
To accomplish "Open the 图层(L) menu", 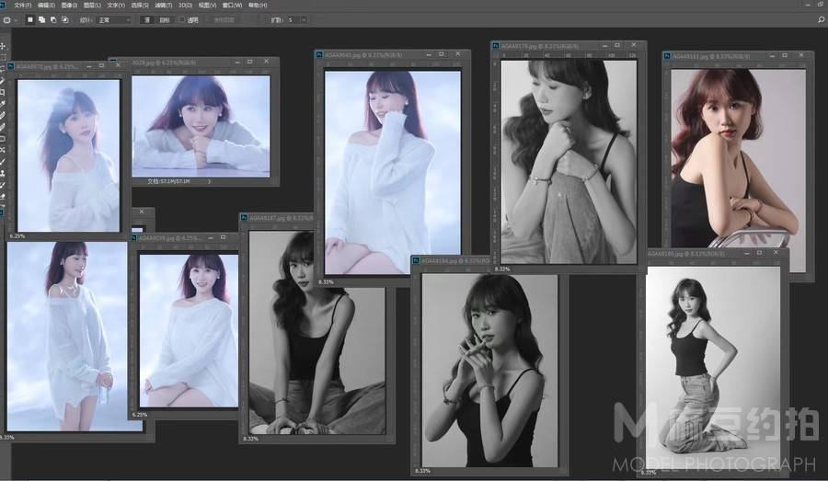I will (92, 5).
